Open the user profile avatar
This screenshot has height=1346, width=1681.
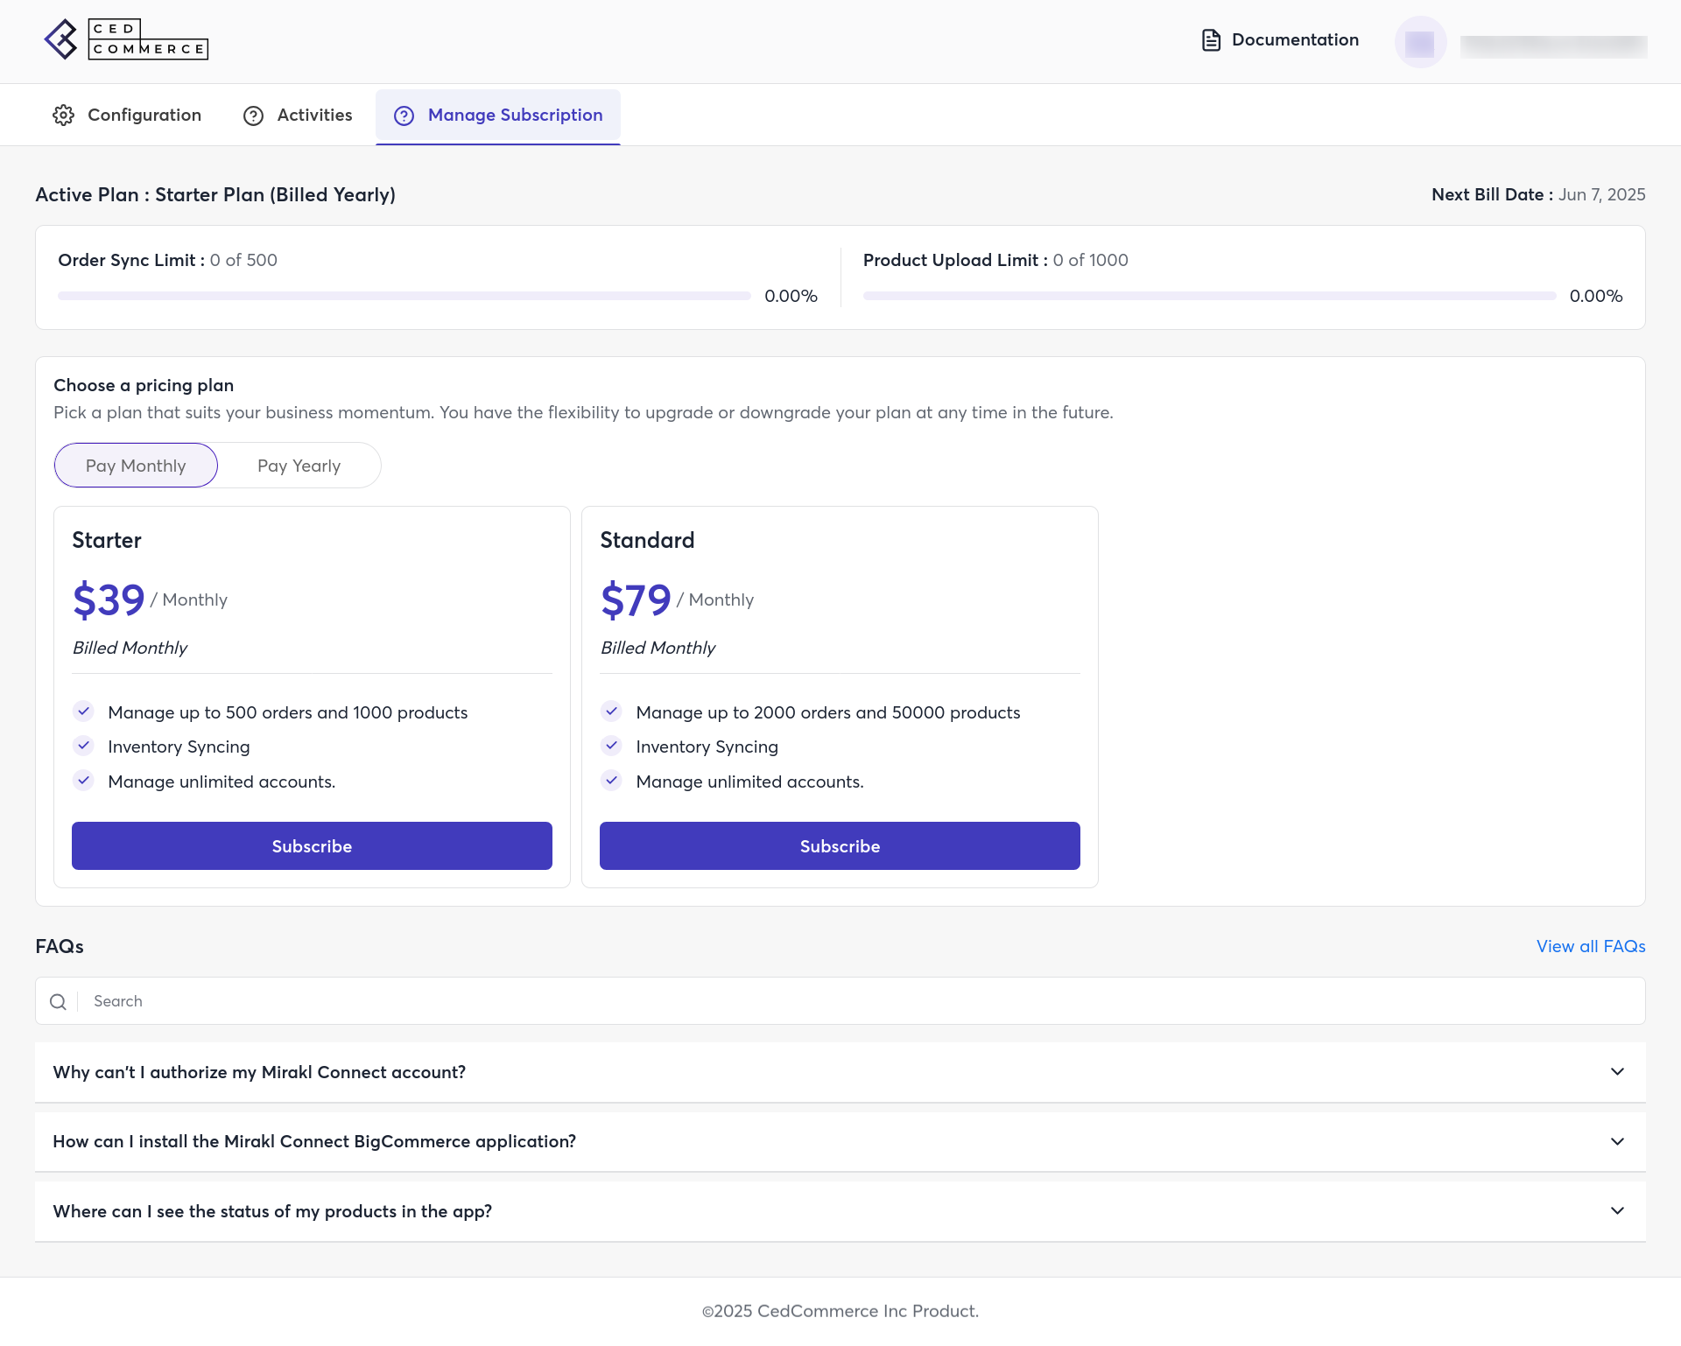[x=1420, y=42]
